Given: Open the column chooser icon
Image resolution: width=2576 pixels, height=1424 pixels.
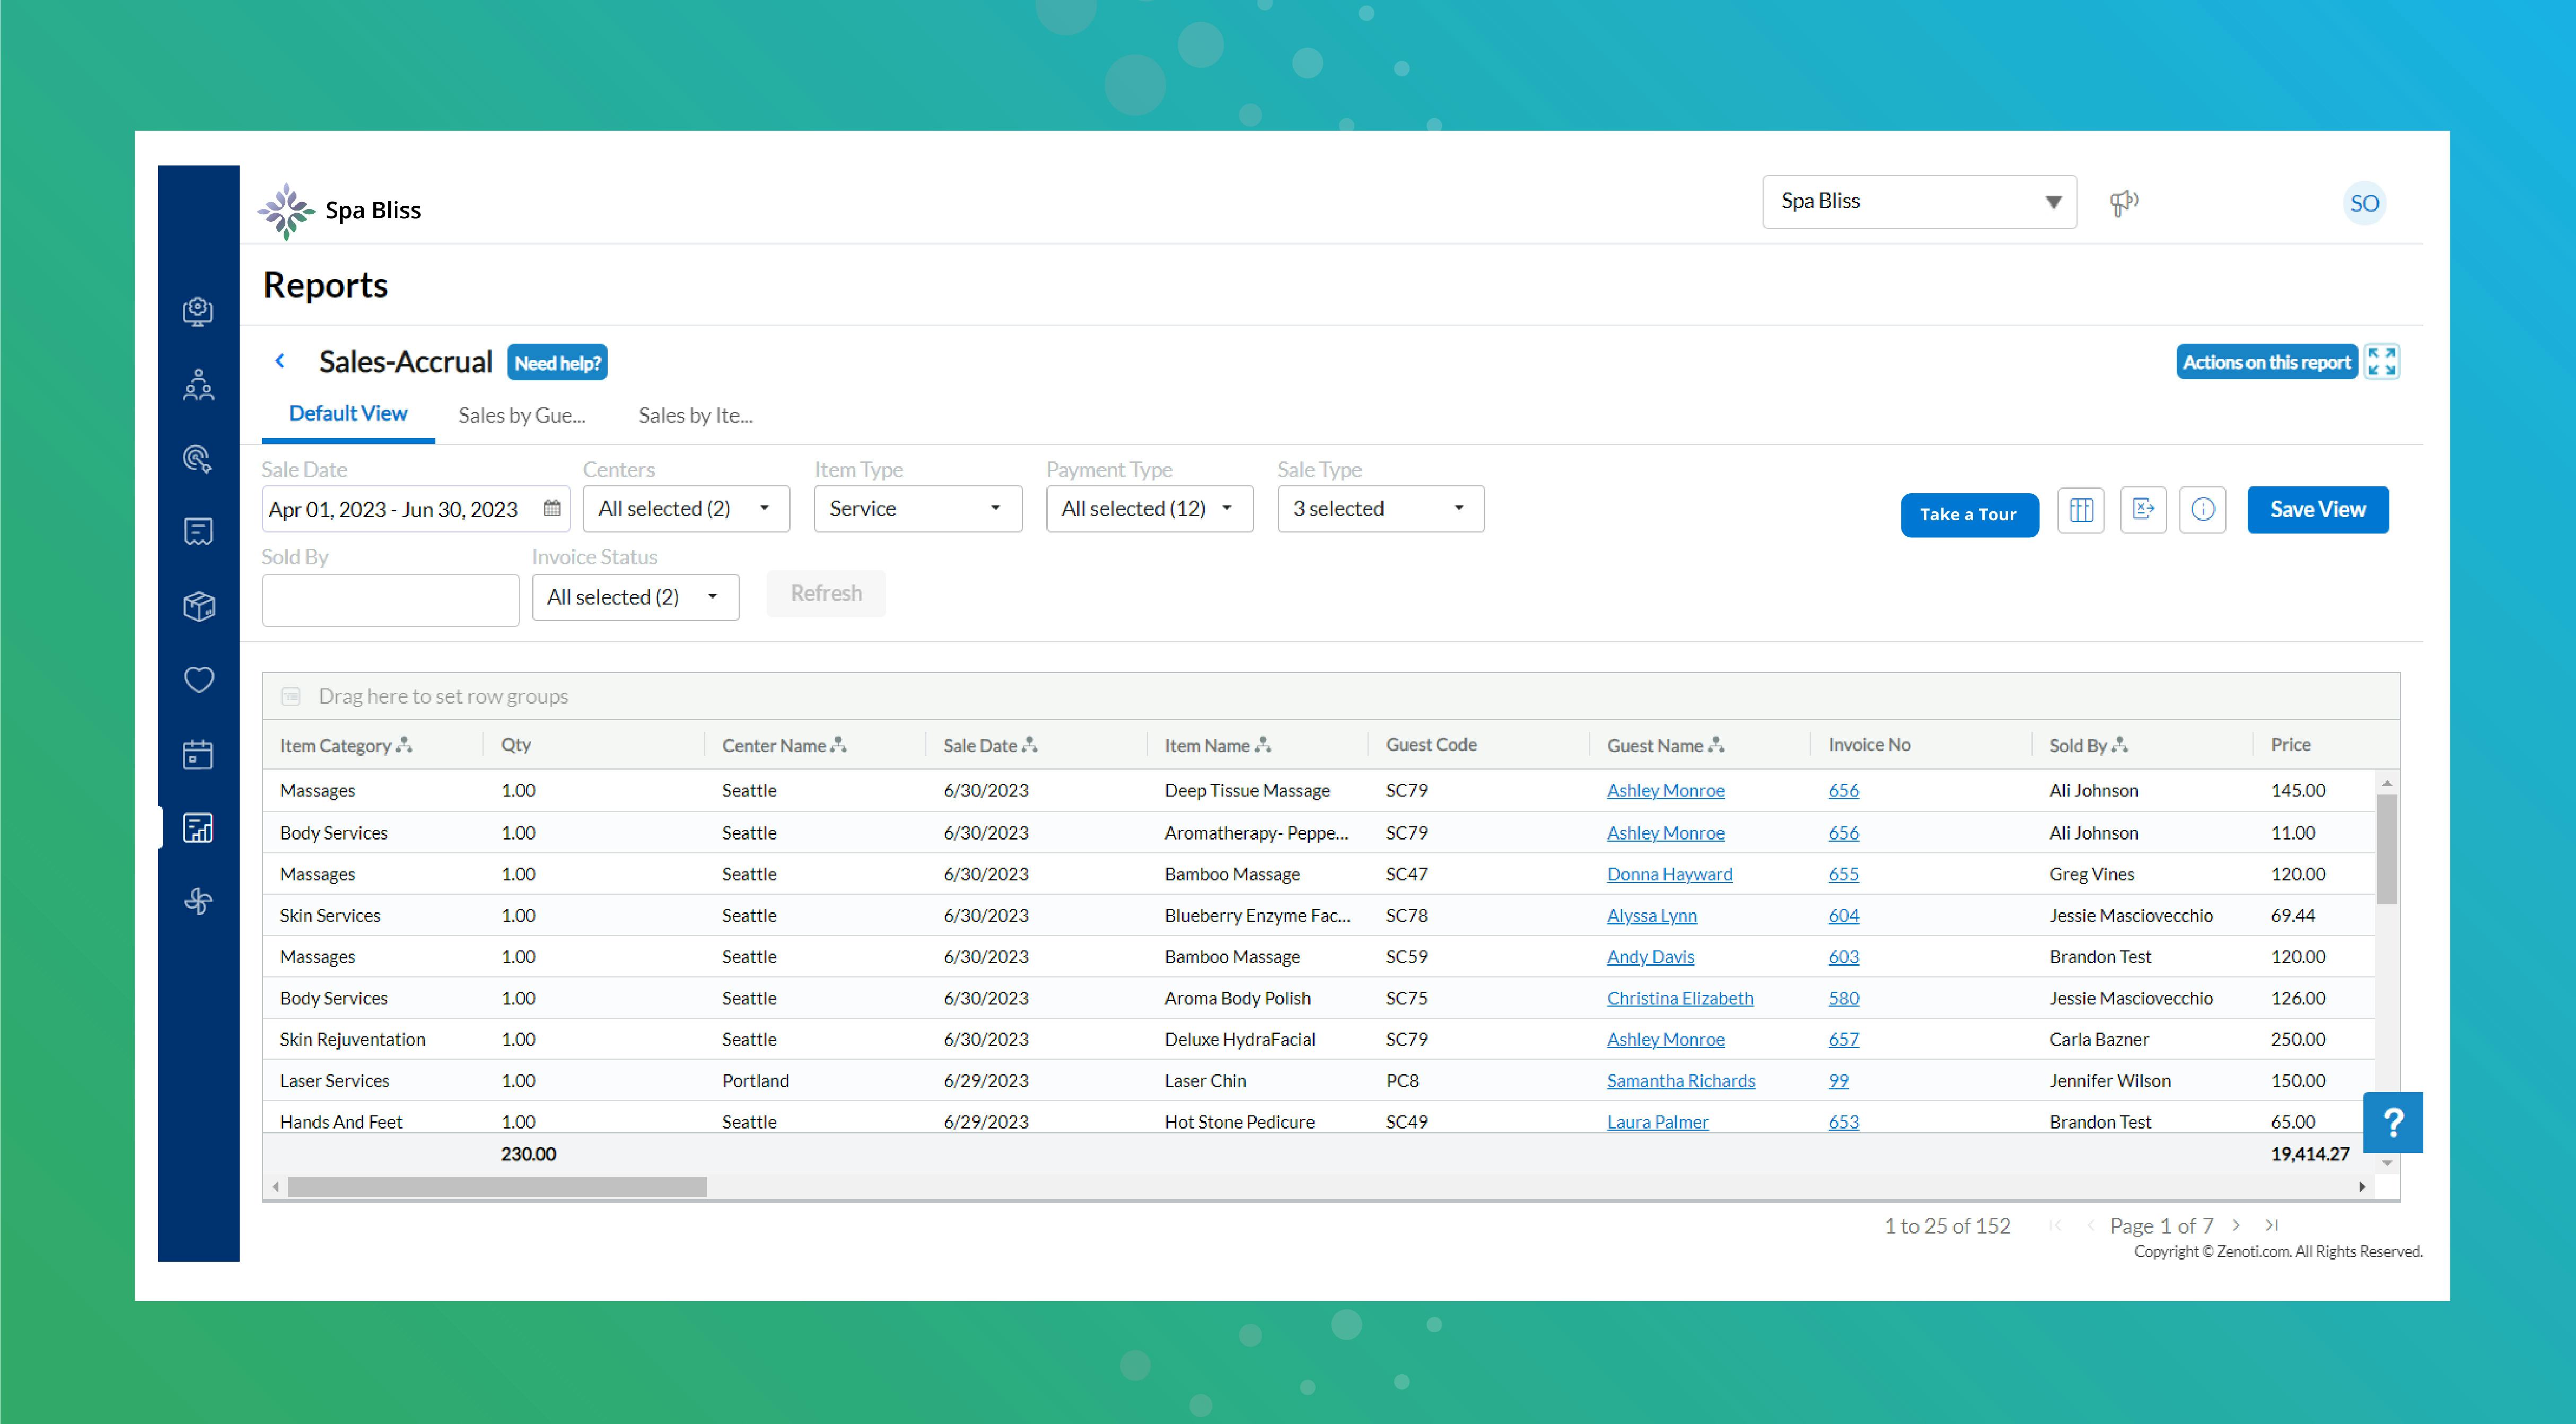Looking at the screenshot, I should (x=2081, y=510).
